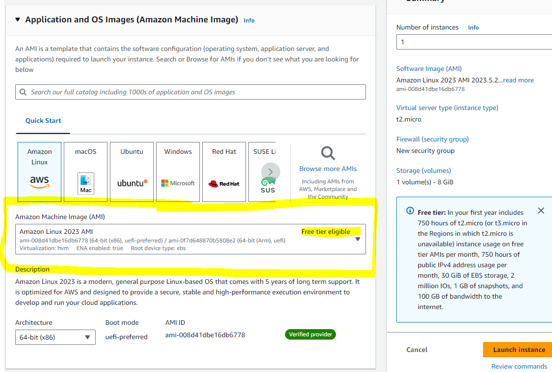Select the Amazon Linux AMI tile
552x372 pixels.
[x=39, y=171]
